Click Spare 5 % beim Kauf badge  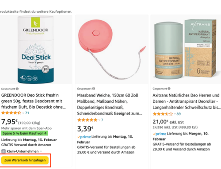click(x=24, y=133)
